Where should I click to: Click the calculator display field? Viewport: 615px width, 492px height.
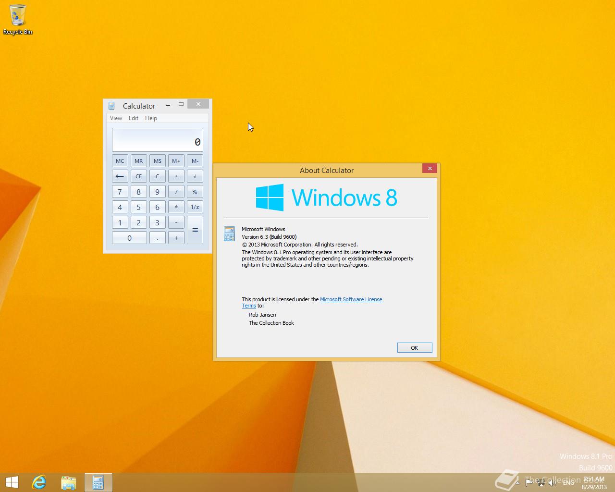[x=158, y=140]
